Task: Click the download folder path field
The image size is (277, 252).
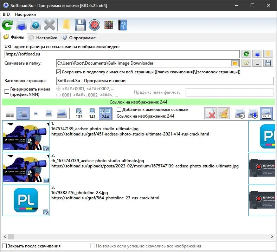Action: pyautogui.click(x=144, y=63)
